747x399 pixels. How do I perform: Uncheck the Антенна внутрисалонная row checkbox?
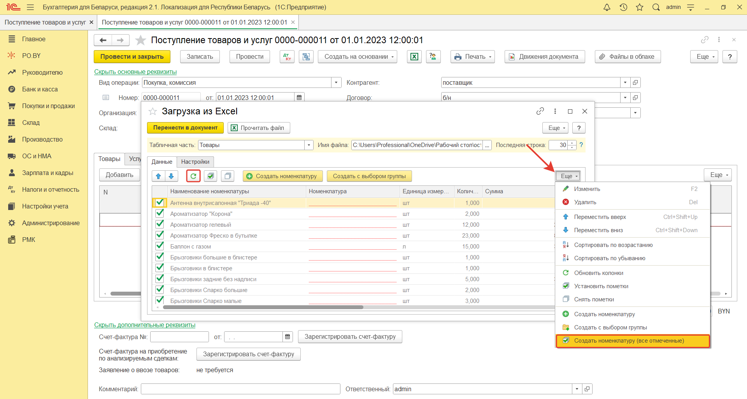[160, 203]
